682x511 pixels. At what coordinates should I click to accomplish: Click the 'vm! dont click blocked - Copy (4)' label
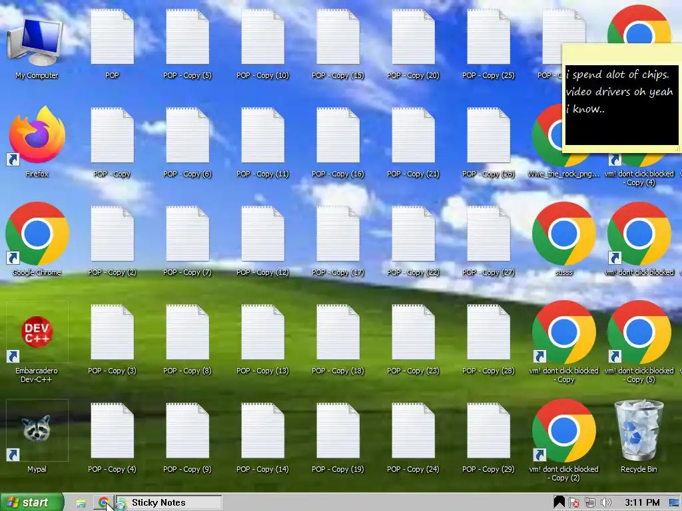[639, 178]
